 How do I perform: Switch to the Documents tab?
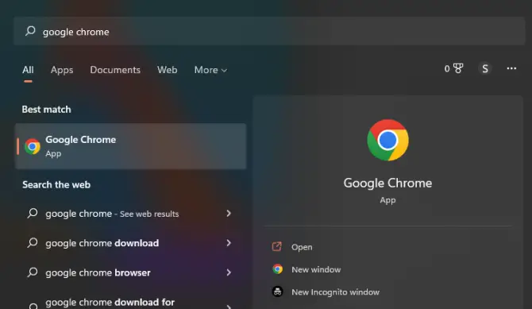click(x=115, y=70)
